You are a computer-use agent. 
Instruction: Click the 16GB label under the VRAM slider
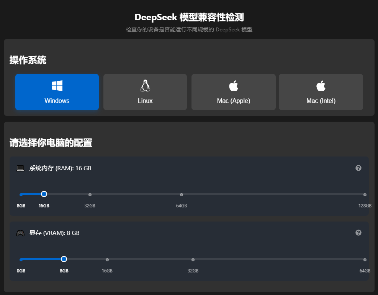pyautogui.click(x=107, y=271)
